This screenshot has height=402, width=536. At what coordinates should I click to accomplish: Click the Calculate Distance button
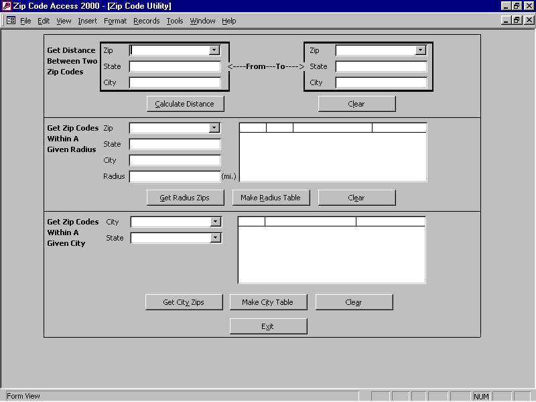coord(186,104)
